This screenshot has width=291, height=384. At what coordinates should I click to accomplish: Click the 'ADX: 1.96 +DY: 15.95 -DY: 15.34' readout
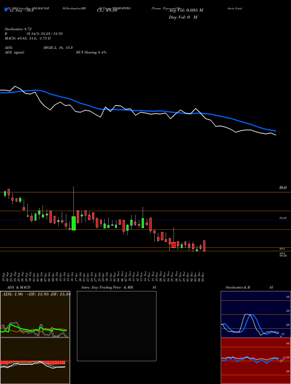(x=36, y=294)
